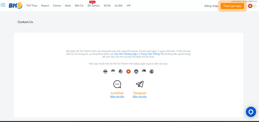Image resolution: width=259 pixels, height=122 pixels.
Task: Open the Xổ Số menu
Action: pos(107,5)
